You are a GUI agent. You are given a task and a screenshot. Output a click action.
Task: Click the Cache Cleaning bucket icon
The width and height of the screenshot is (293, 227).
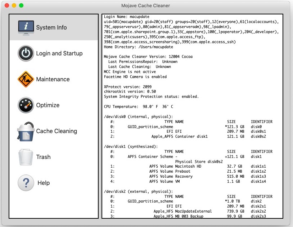tap(26, 131)
